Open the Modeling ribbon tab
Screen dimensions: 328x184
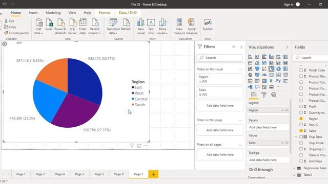53,13
